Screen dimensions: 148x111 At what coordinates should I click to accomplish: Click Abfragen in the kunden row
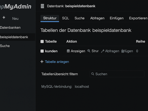[x=112, y=51]
